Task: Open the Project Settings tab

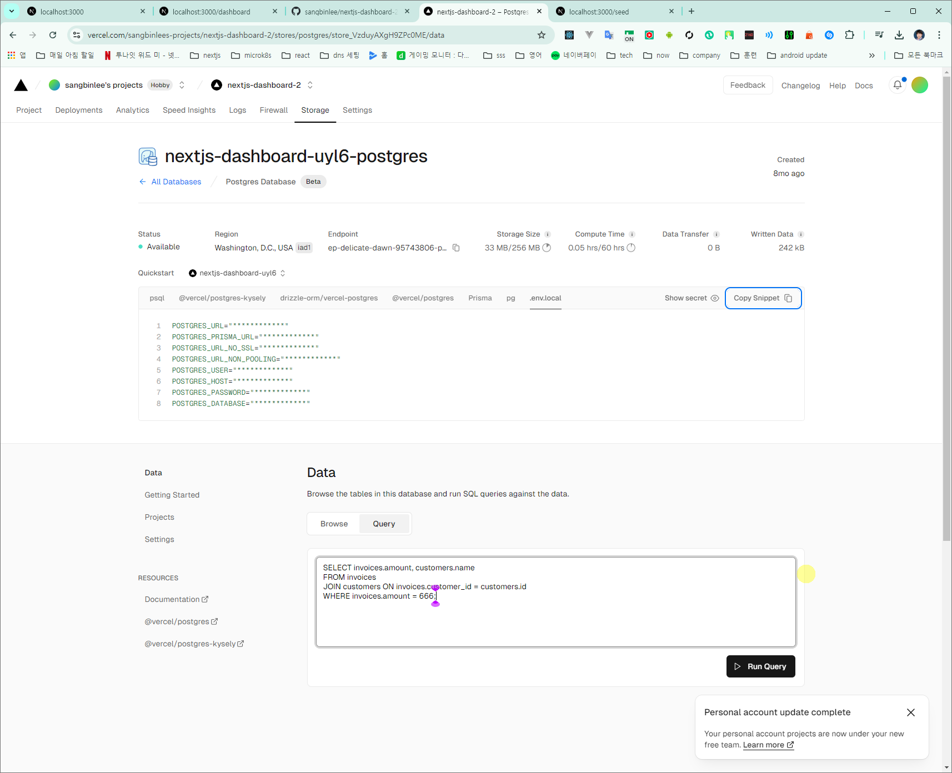Action: (x=357, y=110)
